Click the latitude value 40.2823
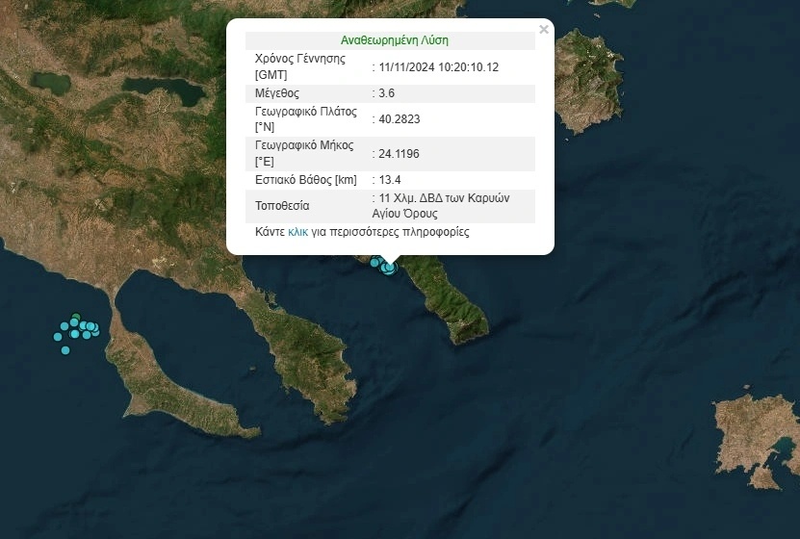 pyautogui.click(x=399, y=119)
